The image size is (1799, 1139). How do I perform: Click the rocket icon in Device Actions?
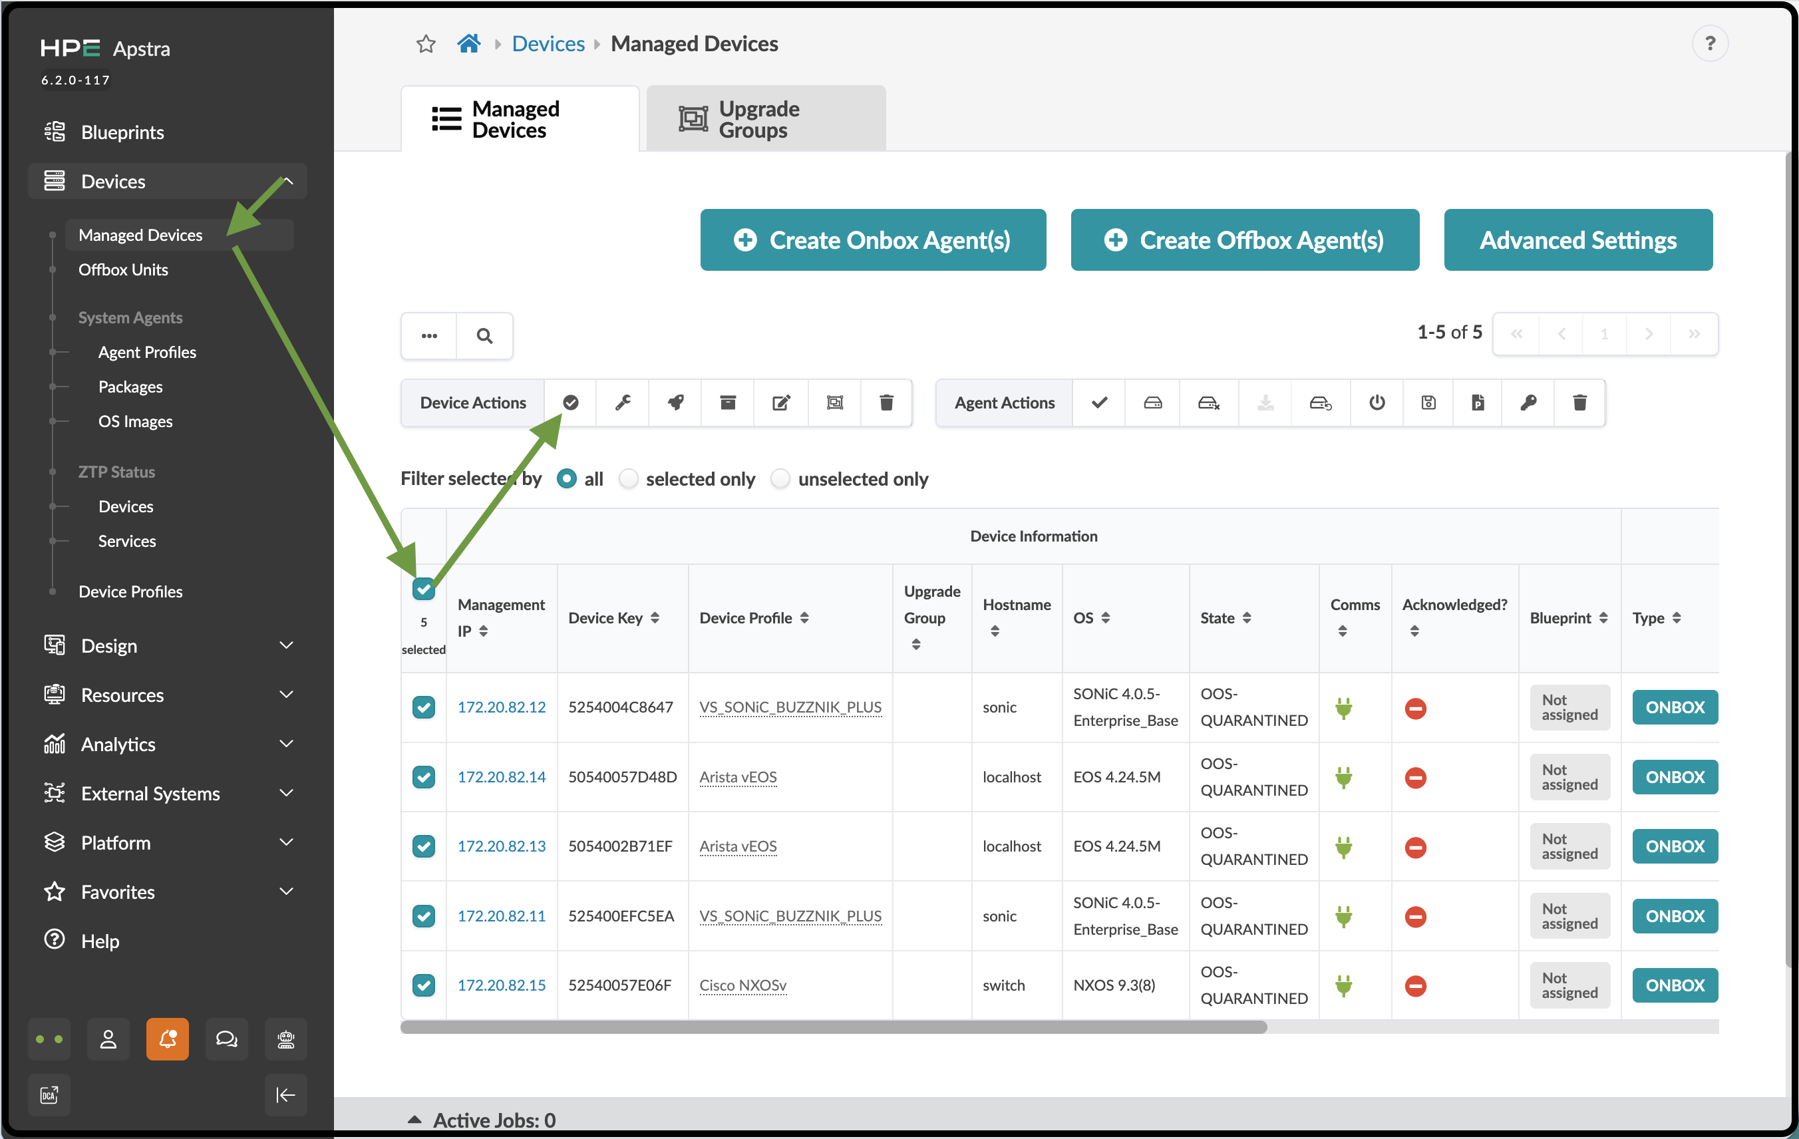click(x=675, y=403)
